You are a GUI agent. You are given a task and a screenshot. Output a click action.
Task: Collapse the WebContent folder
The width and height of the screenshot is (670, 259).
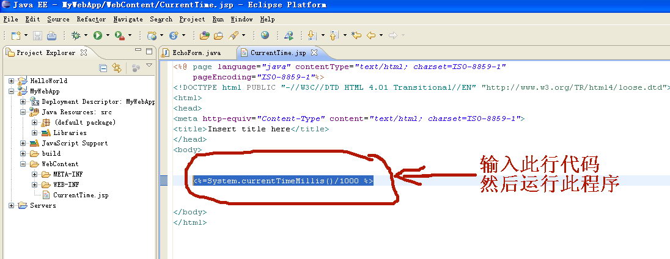pyautogui.click(x=23, y=164)
